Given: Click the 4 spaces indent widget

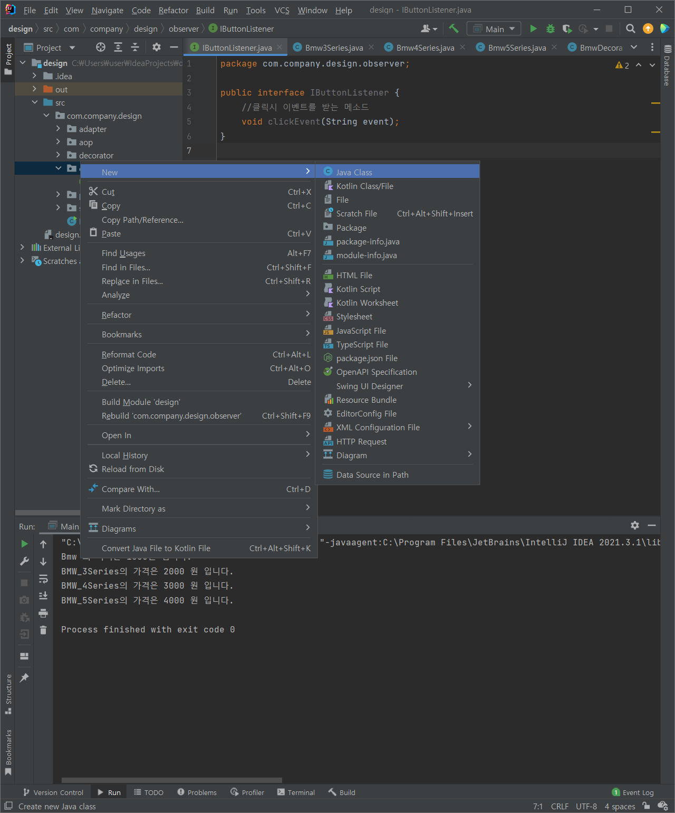Looking at the screenshot, I should point(620,806).
